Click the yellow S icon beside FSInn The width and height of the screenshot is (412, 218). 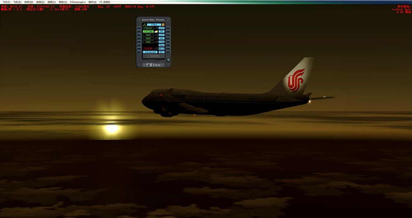163,25
